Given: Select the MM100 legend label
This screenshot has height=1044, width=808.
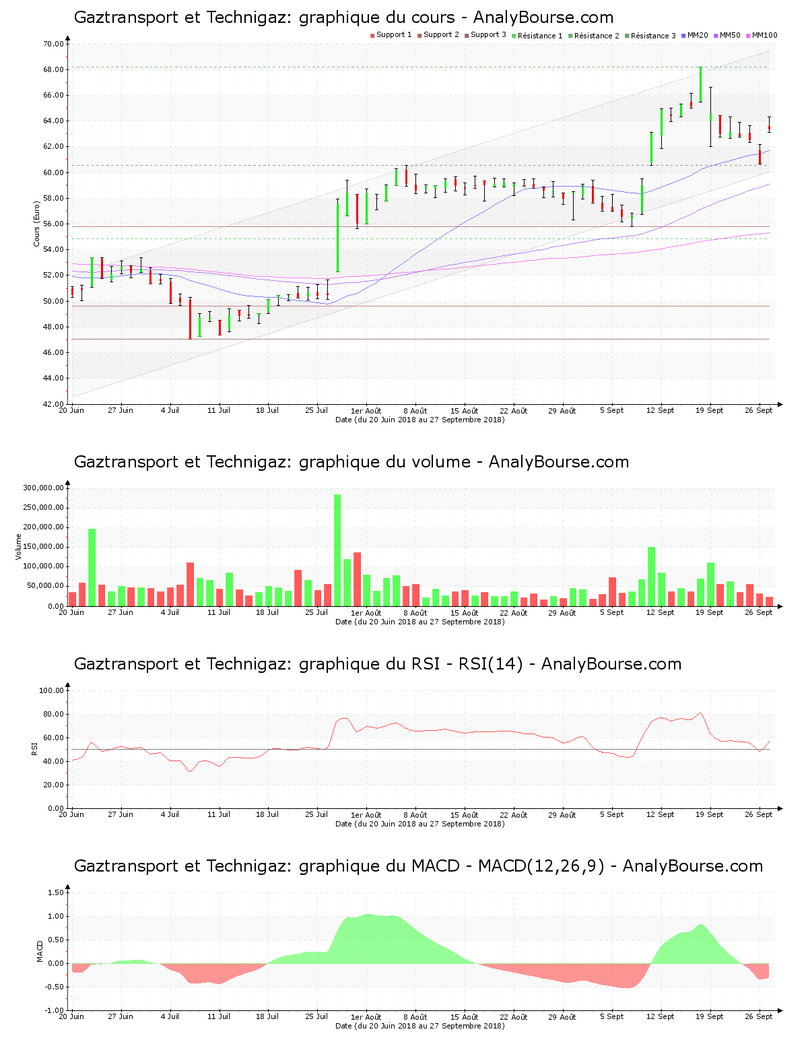Looking at the screenshot, I should [x=764, y=35].
